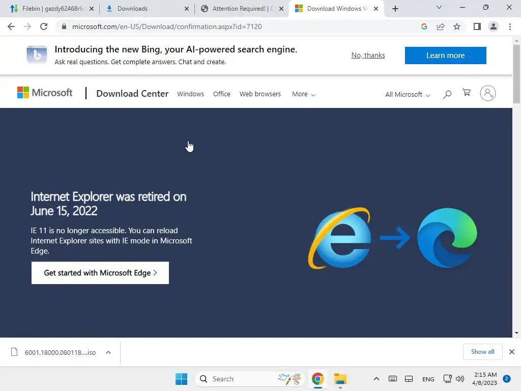Screen dimensions: 521x391
Task: Open the network status icon
Action: pos(447,379)
